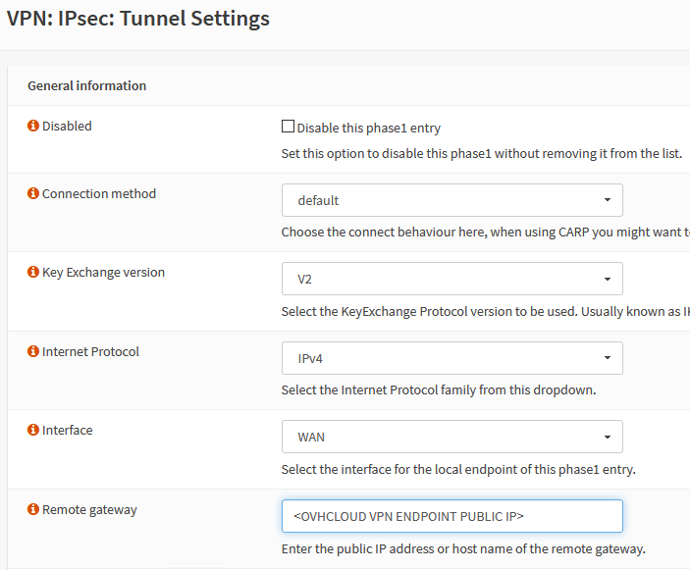Click the Interface field label

click(67, 431)
